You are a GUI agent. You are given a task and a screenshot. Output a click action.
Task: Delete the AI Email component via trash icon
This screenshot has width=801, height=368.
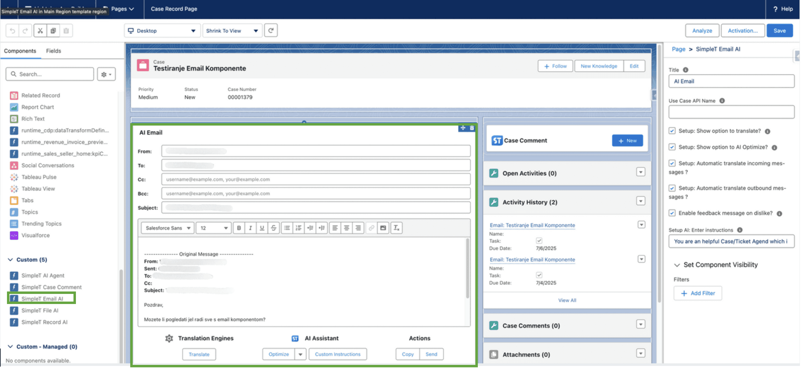[x=472, y=128]
